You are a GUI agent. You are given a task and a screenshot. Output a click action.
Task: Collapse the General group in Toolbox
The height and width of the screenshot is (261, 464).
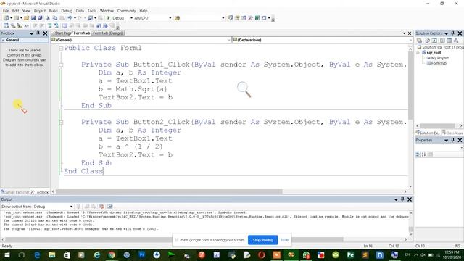(x=3, y=40)
